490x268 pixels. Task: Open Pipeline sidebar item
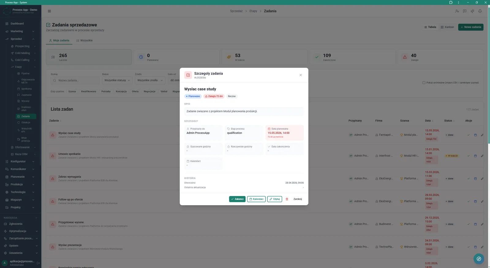pyautogui.click(x=26, y=74)
